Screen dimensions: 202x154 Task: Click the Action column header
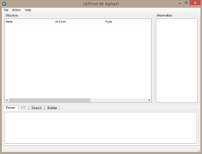click(x=79, y=22)
